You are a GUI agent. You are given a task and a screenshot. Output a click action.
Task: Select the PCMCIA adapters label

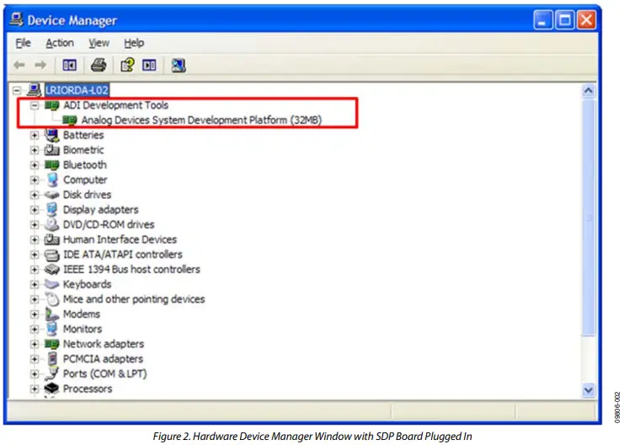pos(103,359)
